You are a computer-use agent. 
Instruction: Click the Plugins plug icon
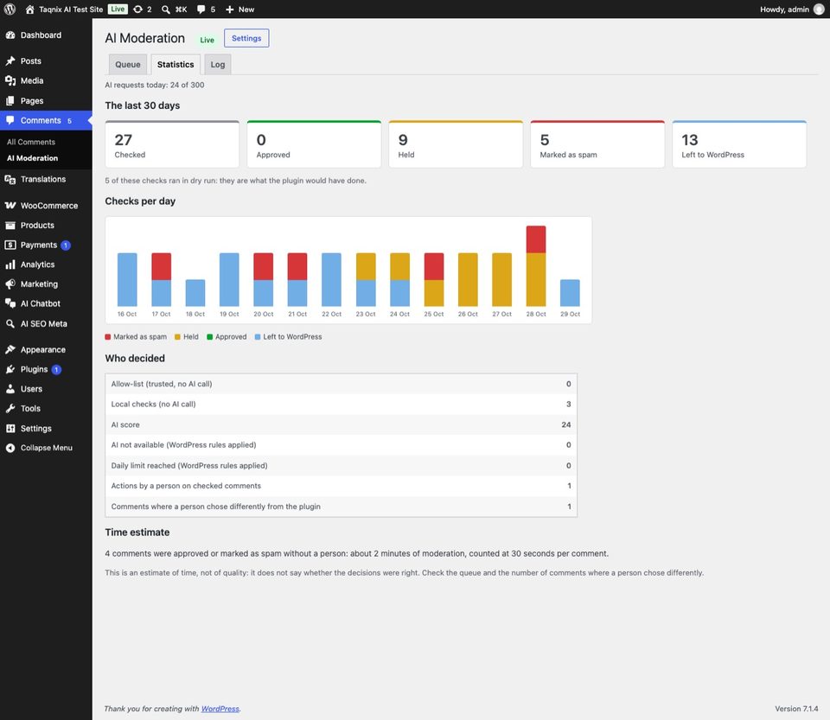(x=10, y=369)
